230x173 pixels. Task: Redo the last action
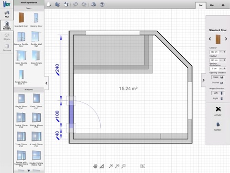point(84,4)
